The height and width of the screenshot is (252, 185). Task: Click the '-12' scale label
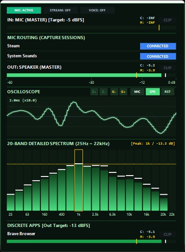[x=142, y=82]
